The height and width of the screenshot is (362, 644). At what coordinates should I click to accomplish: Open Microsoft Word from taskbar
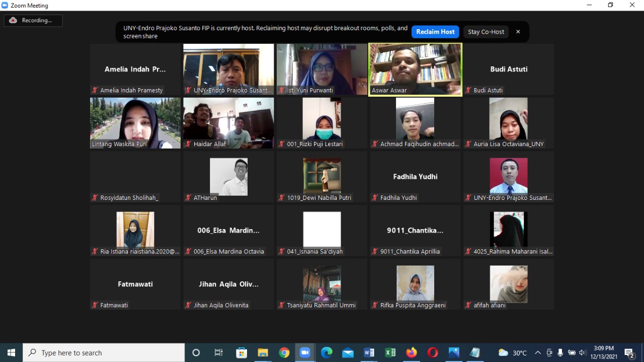tap(369, 352)
